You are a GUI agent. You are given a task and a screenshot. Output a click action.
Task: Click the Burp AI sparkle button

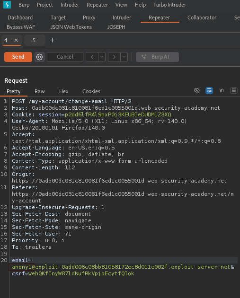pyautogui.click(x=157, y=57)
